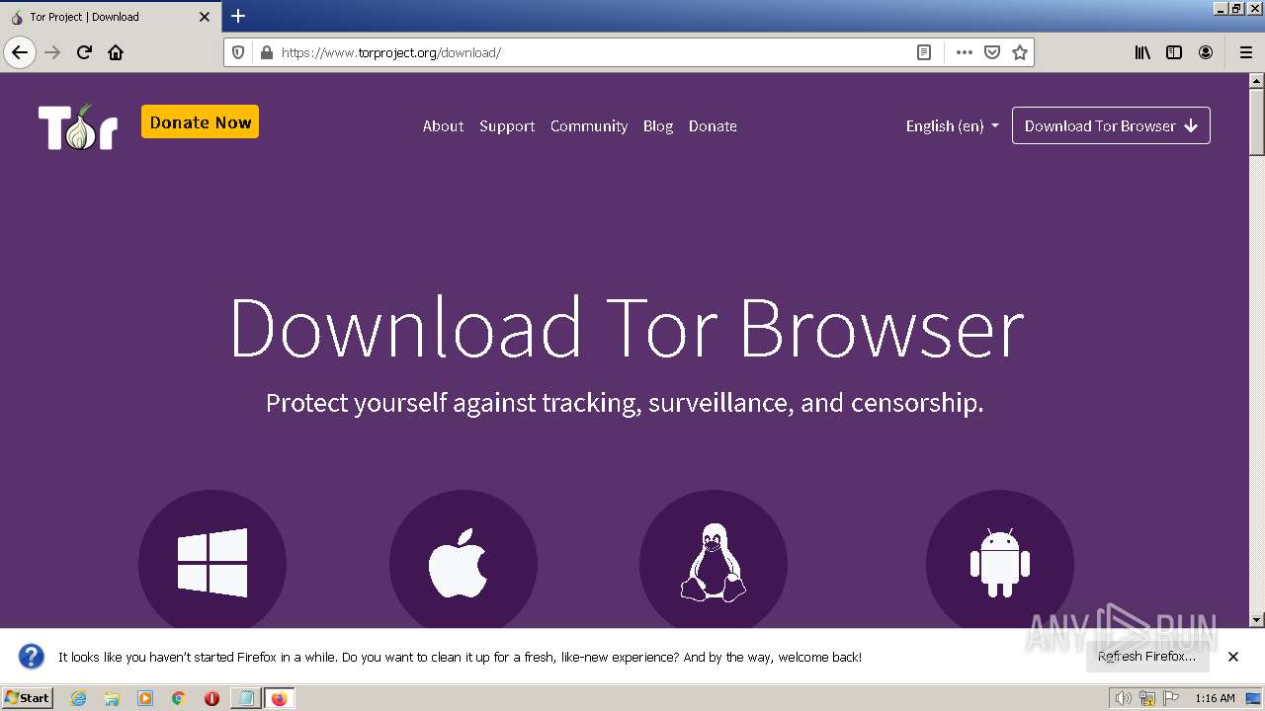Open the Firefox home page icon
1265x711 pixels.
116,52
